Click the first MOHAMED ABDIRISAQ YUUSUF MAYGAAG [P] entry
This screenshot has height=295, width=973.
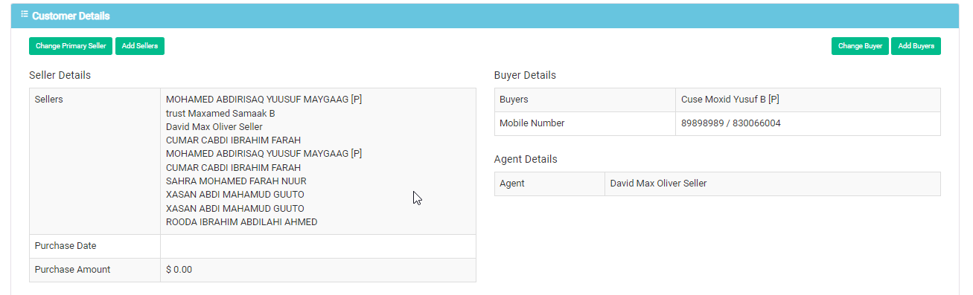pos(264,100)
